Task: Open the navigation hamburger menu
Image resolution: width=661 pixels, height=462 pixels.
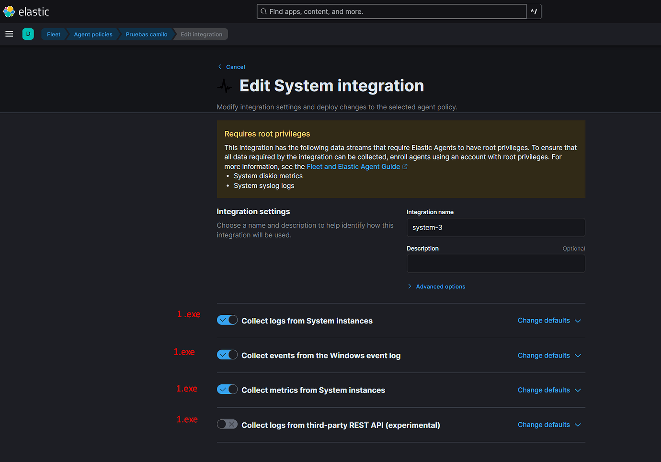Action: [x=9, y=34]
